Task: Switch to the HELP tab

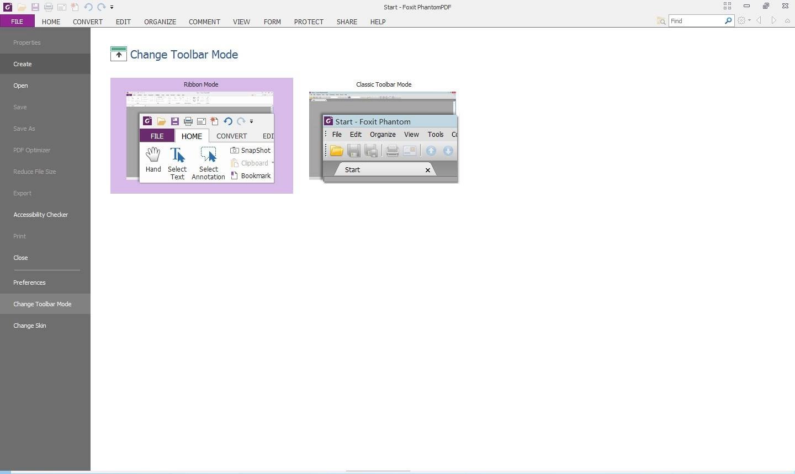Action: (x=378, y=22)
